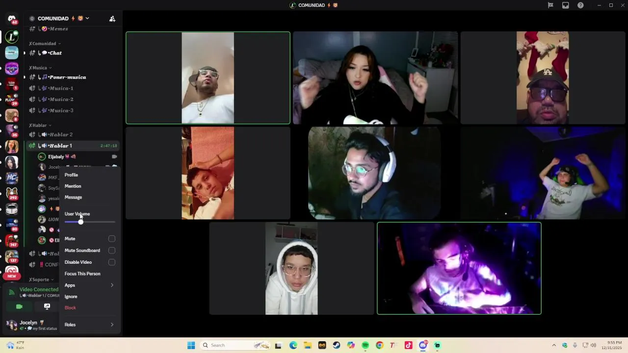Show hidden icons in the system tray
The image size is (628, 353).
pos(554,345)
